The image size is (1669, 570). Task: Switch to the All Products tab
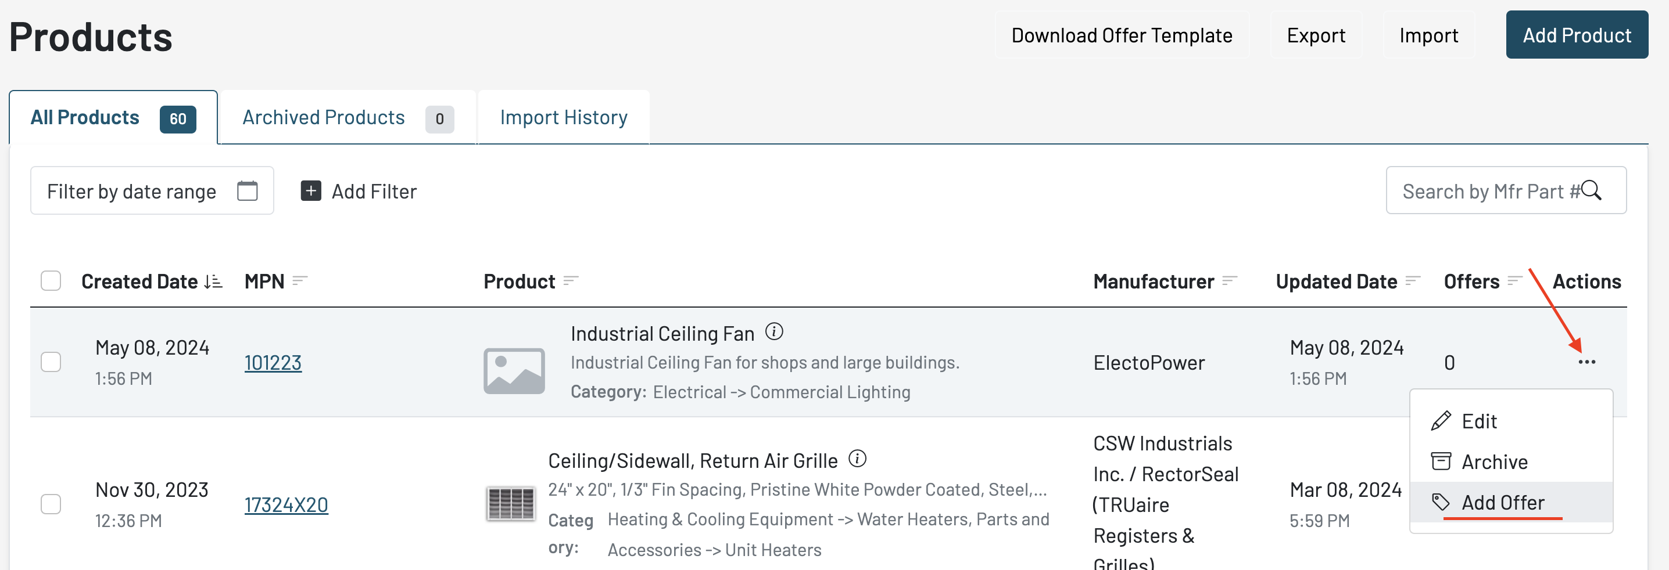(x=113, y=118)
